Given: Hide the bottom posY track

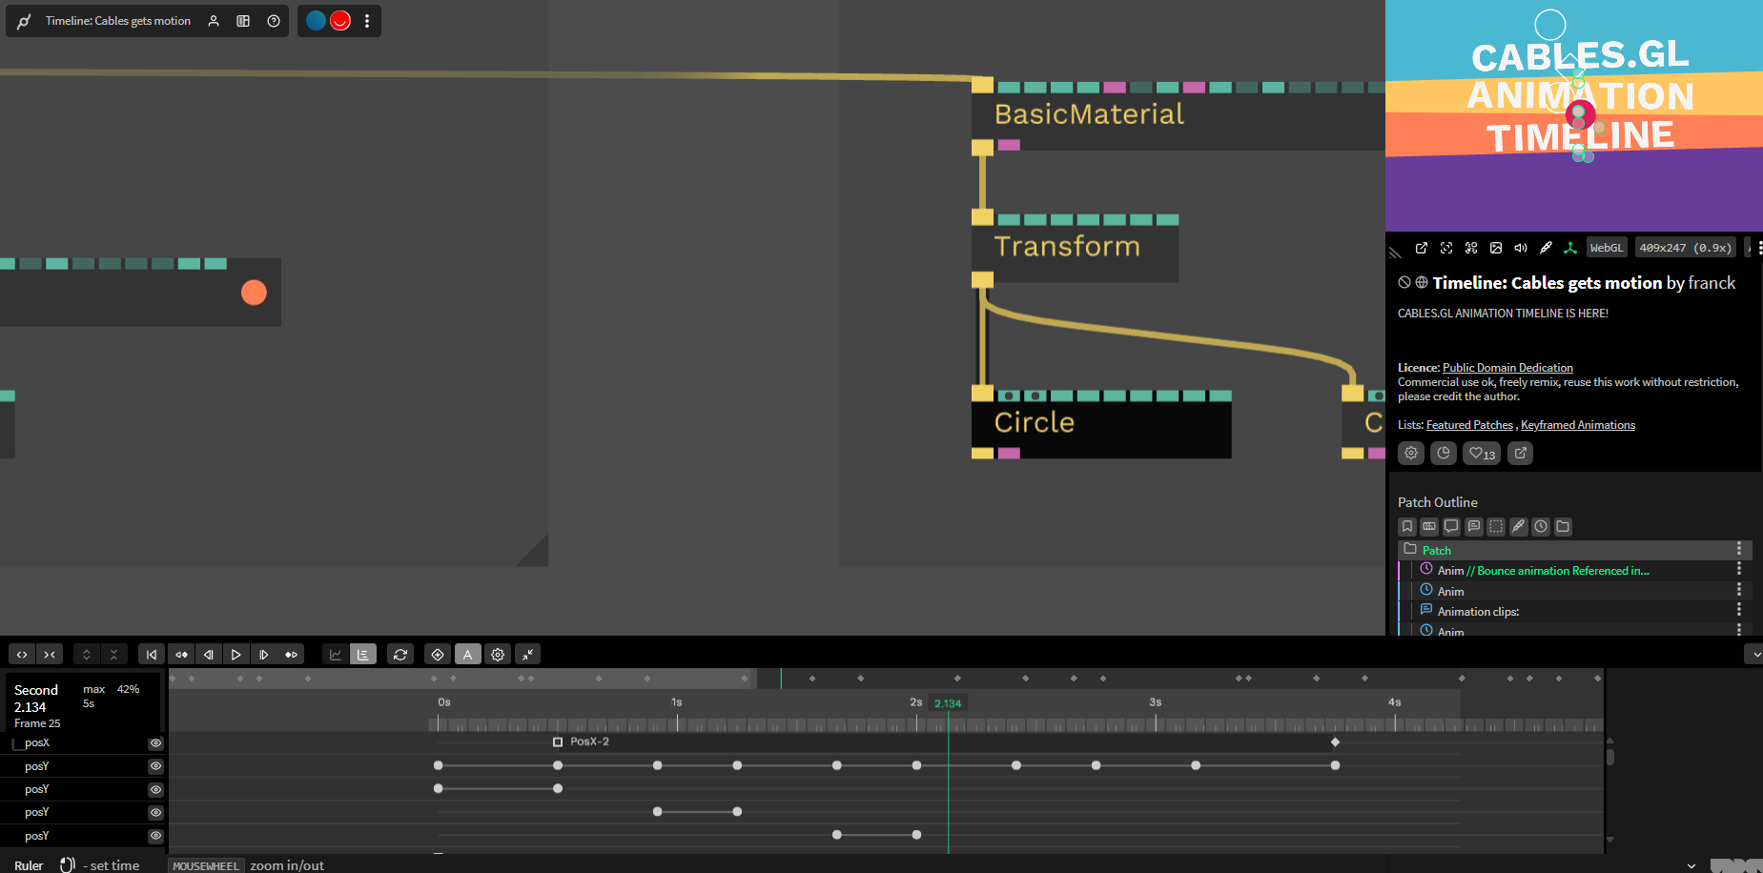Looking at the screenshot, I should 155,836.
